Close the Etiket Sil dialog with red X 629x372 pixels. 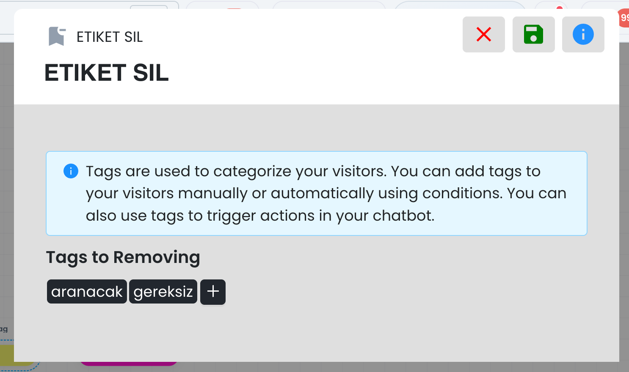(483, 34)
